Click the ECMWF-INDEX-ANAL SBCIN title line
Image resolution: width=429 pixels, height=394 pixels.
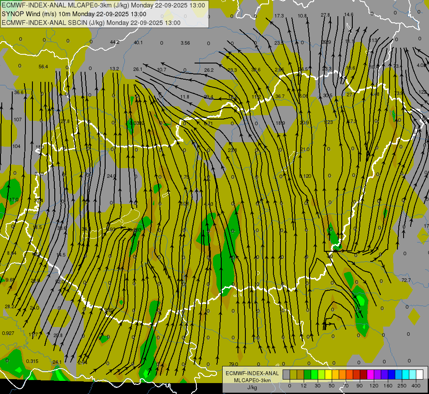(x=91, y=23)
